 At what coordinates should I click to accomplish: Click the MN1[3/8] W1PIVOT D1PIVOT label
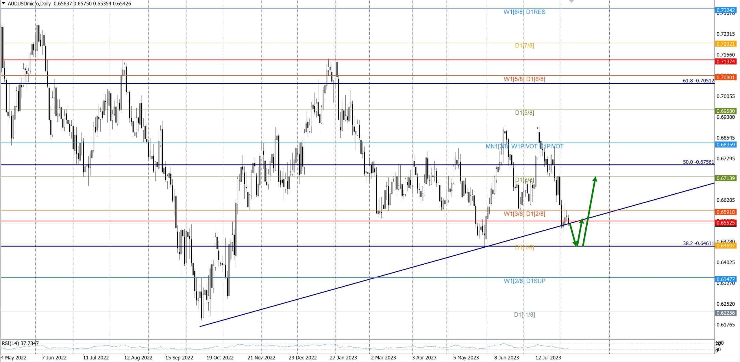tap(524, 146)
